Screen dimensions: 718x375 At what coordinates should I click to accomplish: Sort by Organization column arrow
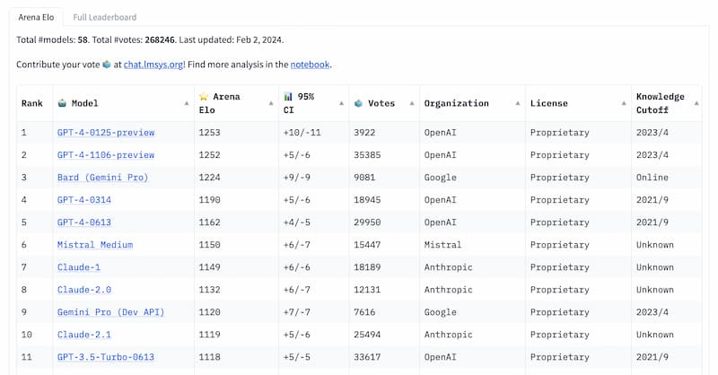(x=518, y=103)
